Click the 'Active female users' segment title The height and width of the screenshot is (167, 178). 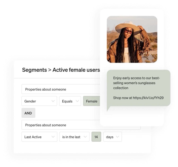76,70
